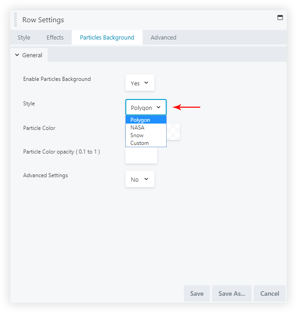
Task: Open the Enable Particles Background dropdown
Action: [139, 83]
